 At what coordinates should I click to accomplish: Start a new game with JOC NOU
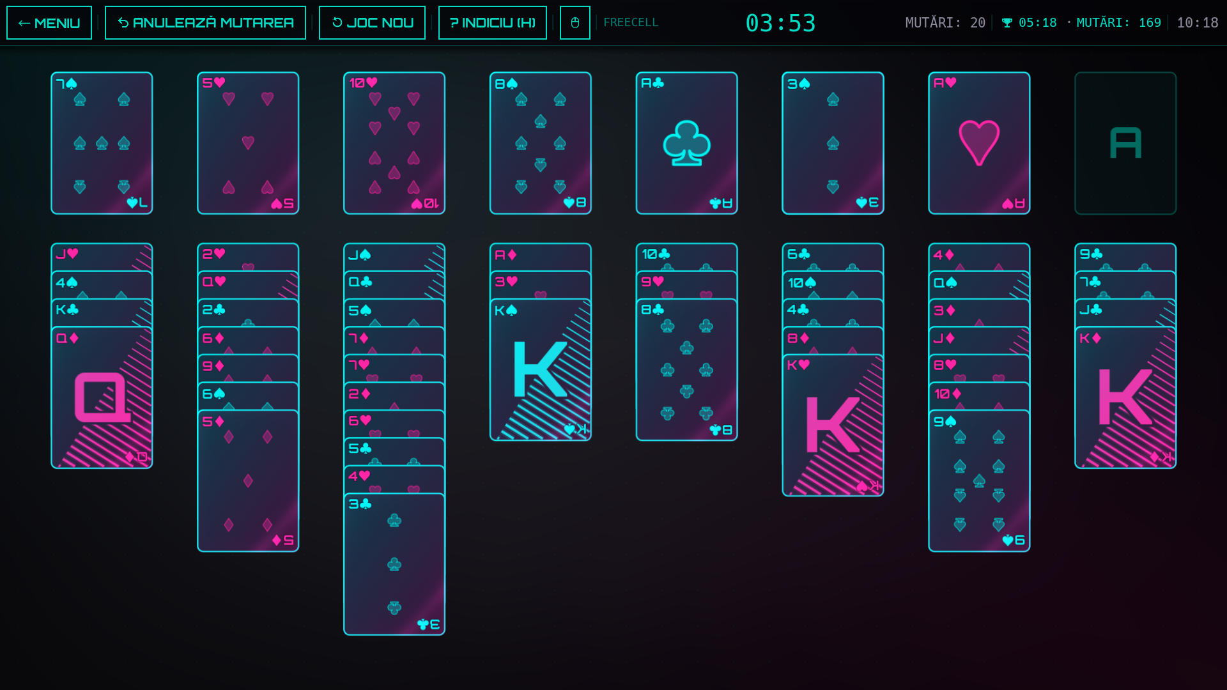pos(372,23)
